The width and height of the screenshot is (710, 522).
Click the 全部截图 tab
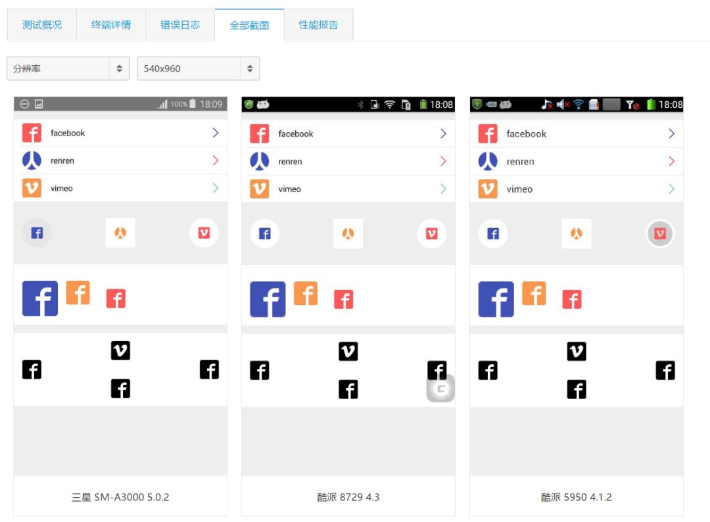click(250, 25)
